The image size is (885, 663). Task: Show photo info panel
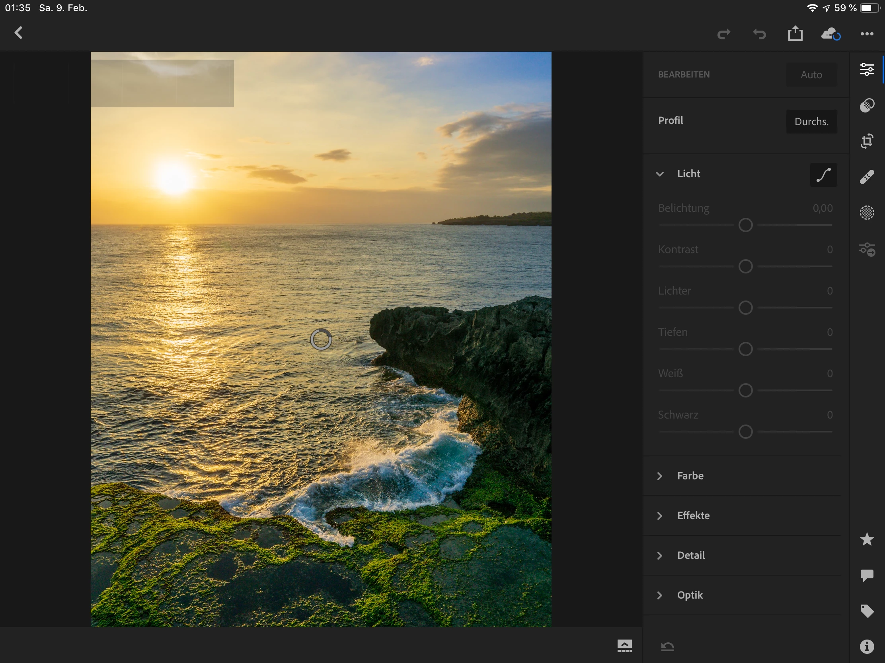pyautogui.click(x=867, y=646)
